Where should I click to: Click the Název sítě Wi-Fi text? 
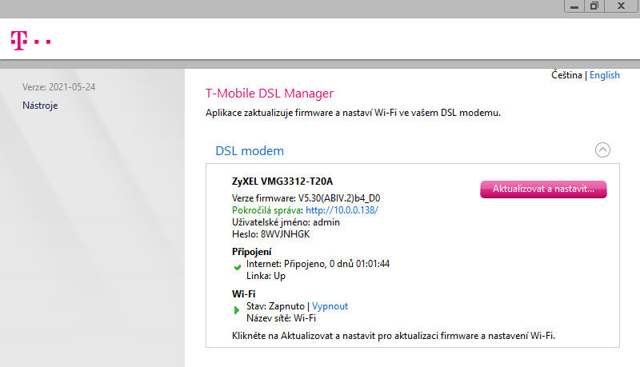(x=282, y=318)
